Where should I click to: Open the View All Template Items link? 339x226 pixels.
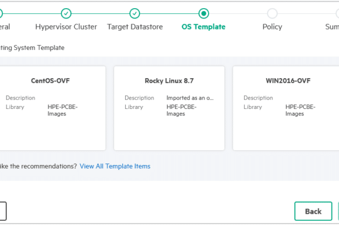[115, 166]
